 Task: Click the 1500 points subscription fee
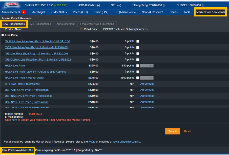pos(127,78)
